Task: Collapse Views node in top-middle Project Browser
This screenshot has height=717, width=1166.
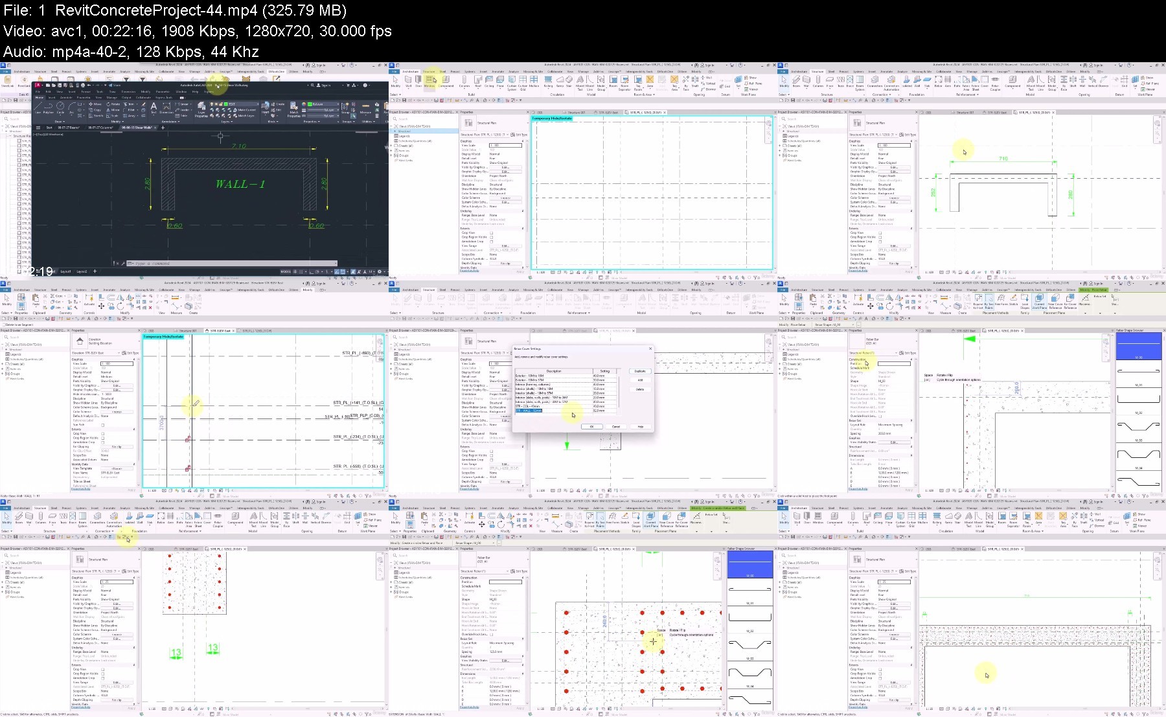Action: pyautogui.click(x=391, y=126)
